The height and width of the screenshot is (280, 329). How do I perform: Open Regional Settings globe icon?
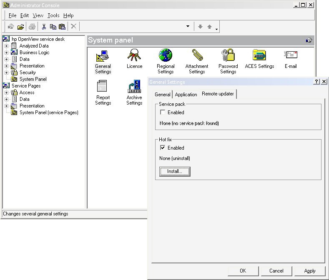click(166, 55)
